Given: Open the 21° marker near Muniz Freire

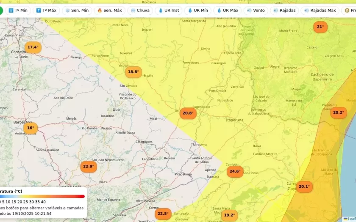Looking at the screenshot, I should 320,27.
